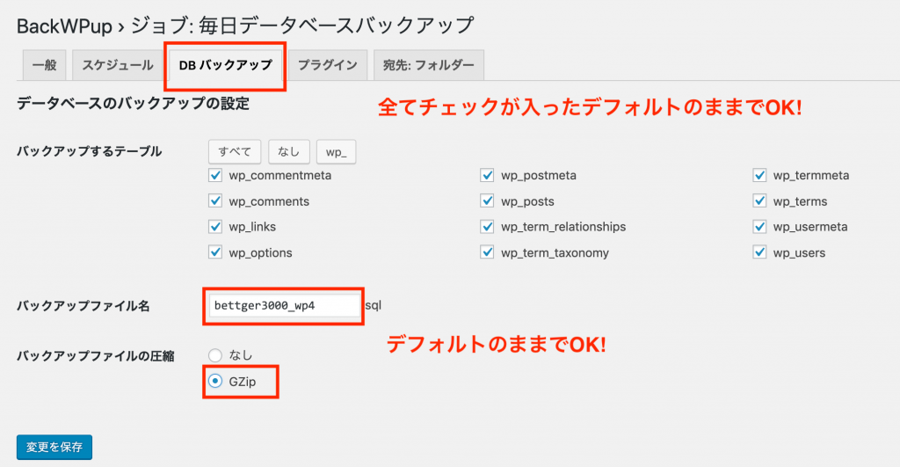This screenshot has height=467, width=900.
Task: Uncheck the wp_links table
Action: tap(215, 226)
